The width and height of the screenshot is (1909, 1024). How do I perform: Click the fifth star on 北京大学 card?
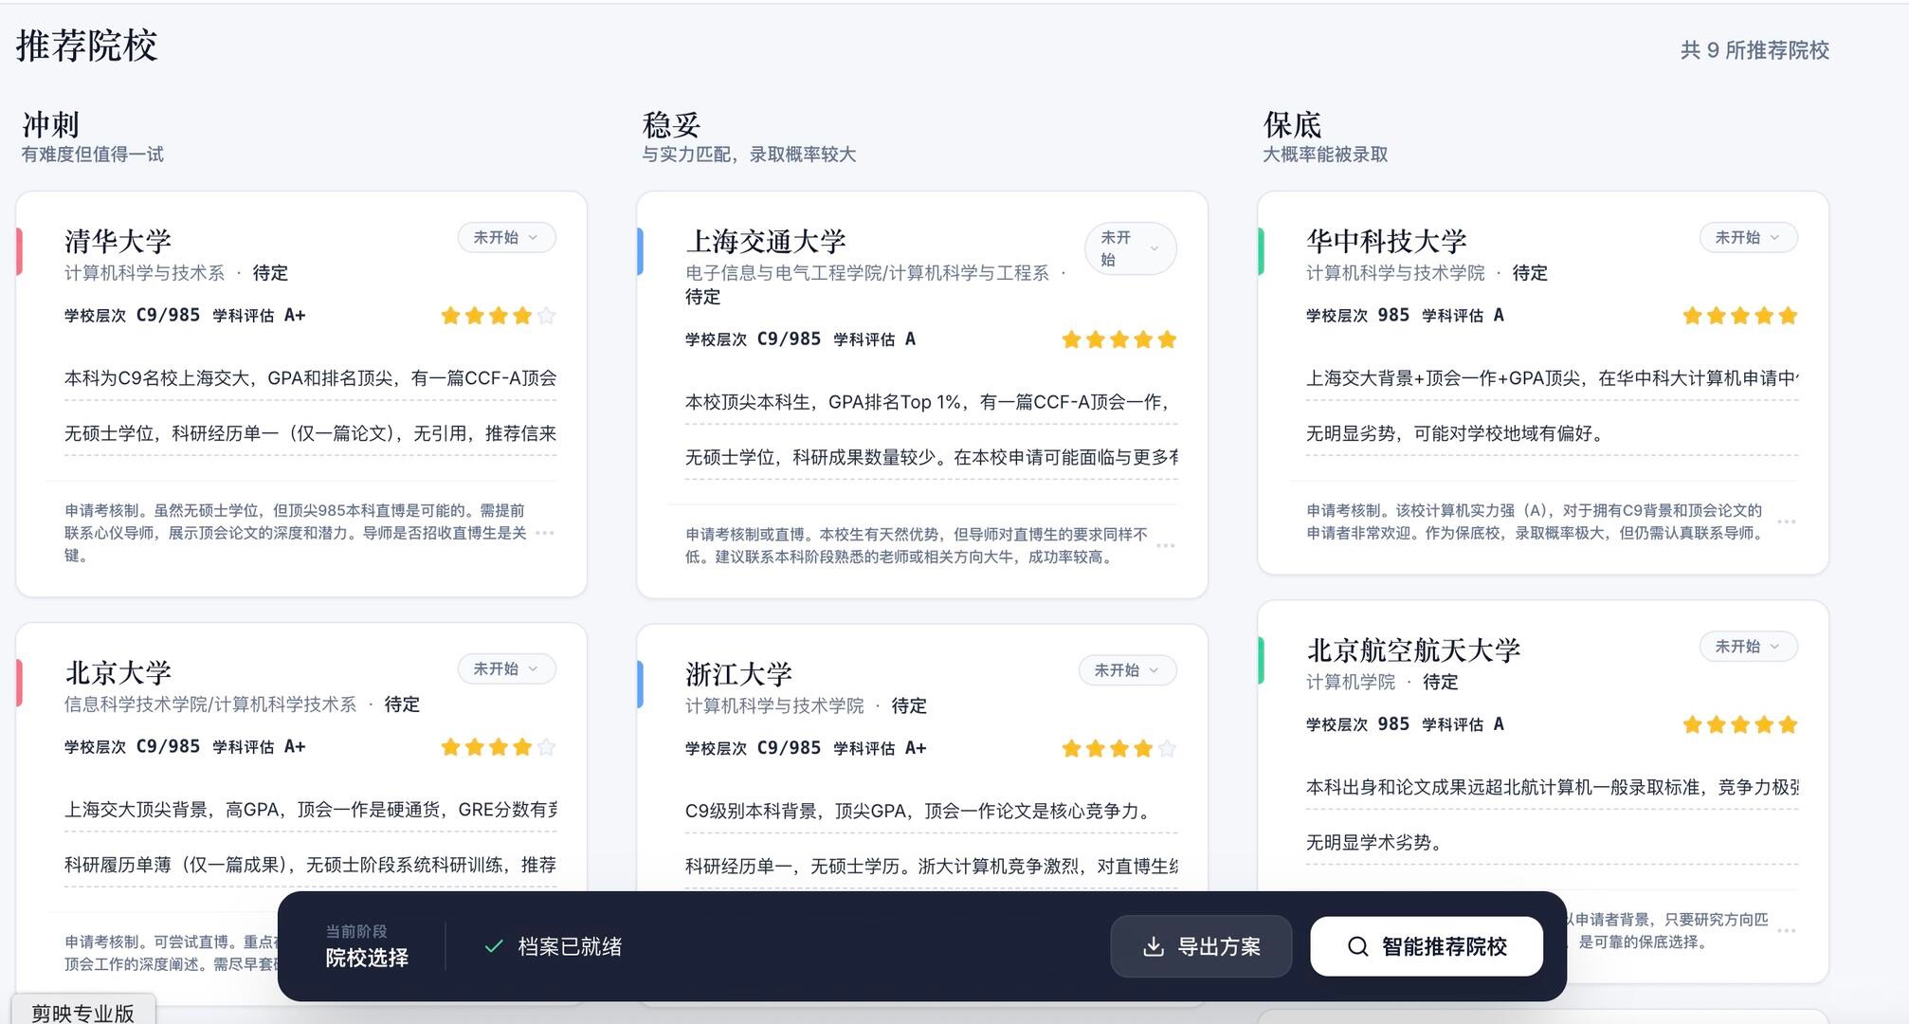(546, 747)
